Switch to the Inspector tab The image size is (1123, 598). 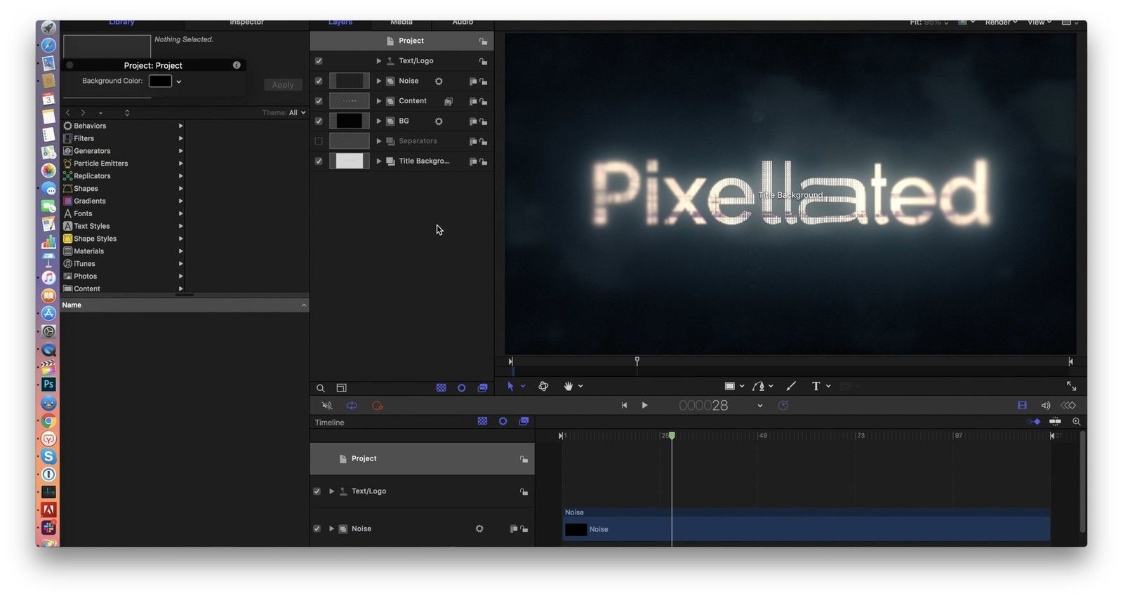[x=246, y=22]
